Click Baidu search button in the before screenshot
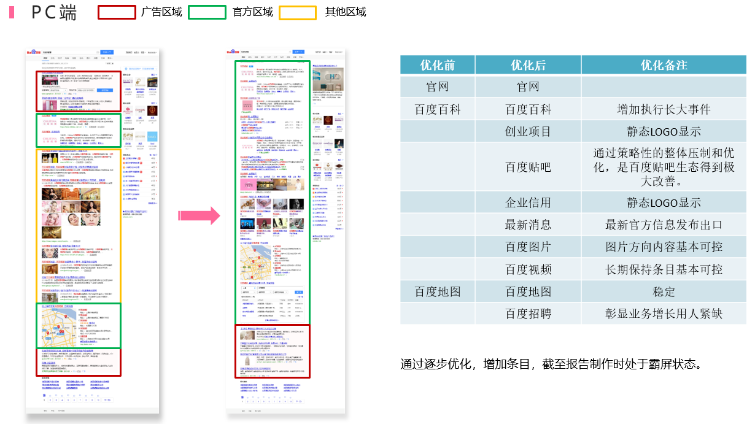 point(107,53)
